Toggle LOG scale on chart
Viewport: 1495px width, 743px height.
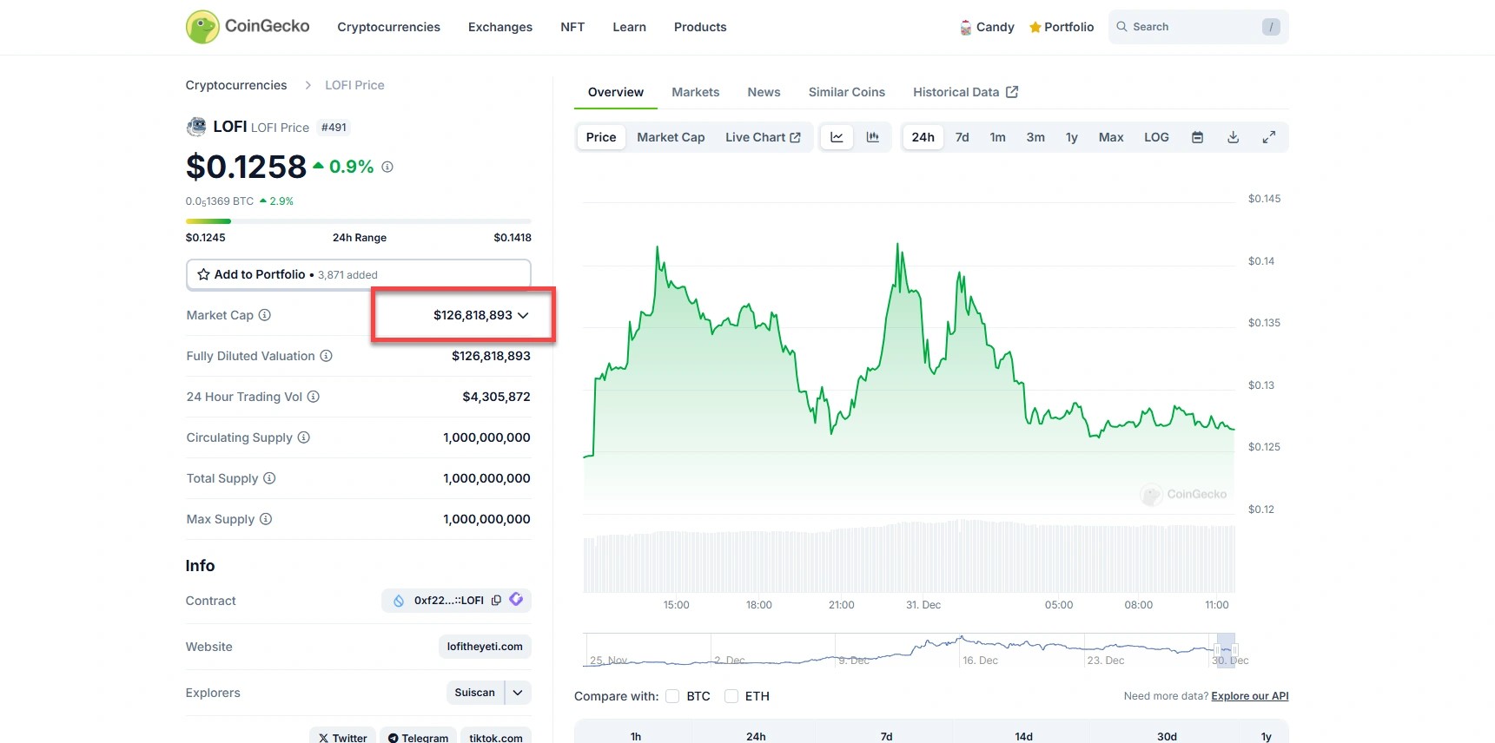(1155, 137)
